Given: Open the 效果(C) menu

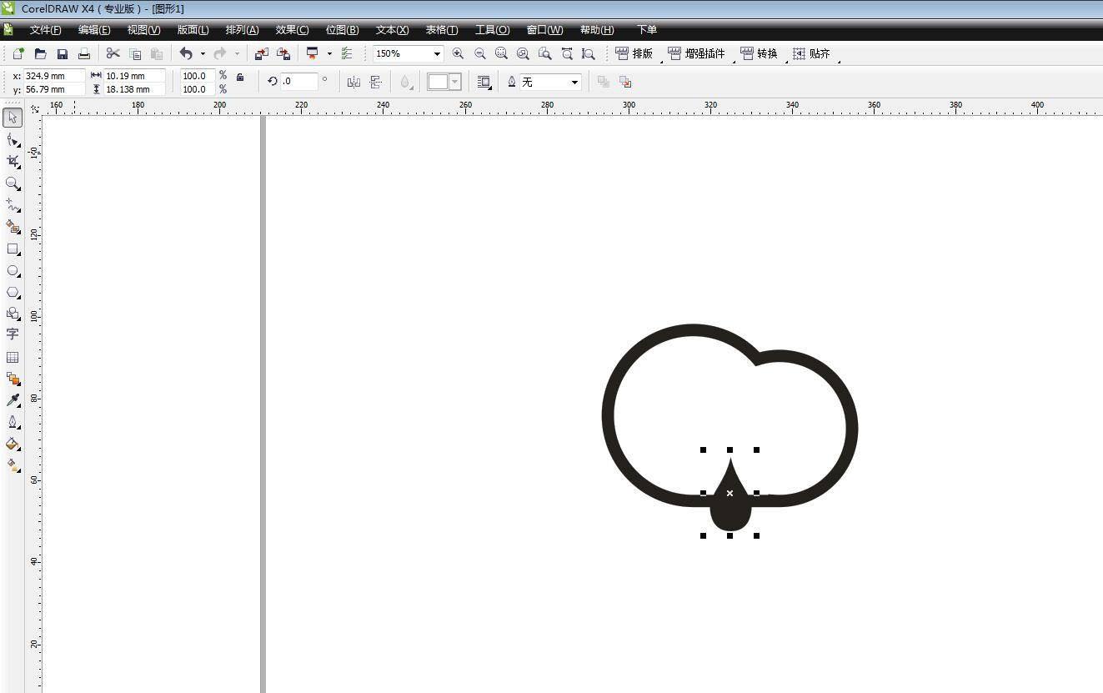Looking at the screenshot, I should click(x=292, y=30).
